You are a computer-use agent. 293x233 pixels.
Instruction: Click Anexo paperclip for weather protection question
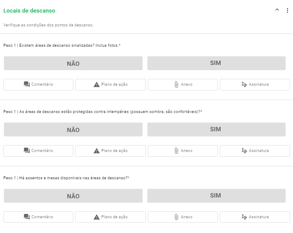[176, 151]
